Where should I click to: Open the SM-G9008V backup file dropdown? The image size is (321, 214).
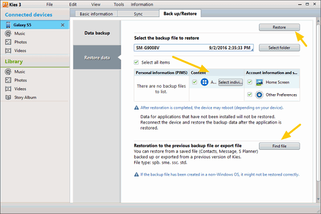coord(194,48)
